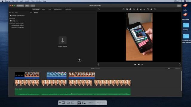
Task: Select the cropping tool above the viewer
Action: [134, 9]
